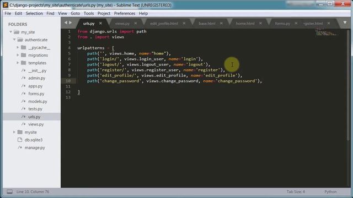Open the Find menu
The width and height of the screenshot is (353, 198).
click(x=50, y=13)
